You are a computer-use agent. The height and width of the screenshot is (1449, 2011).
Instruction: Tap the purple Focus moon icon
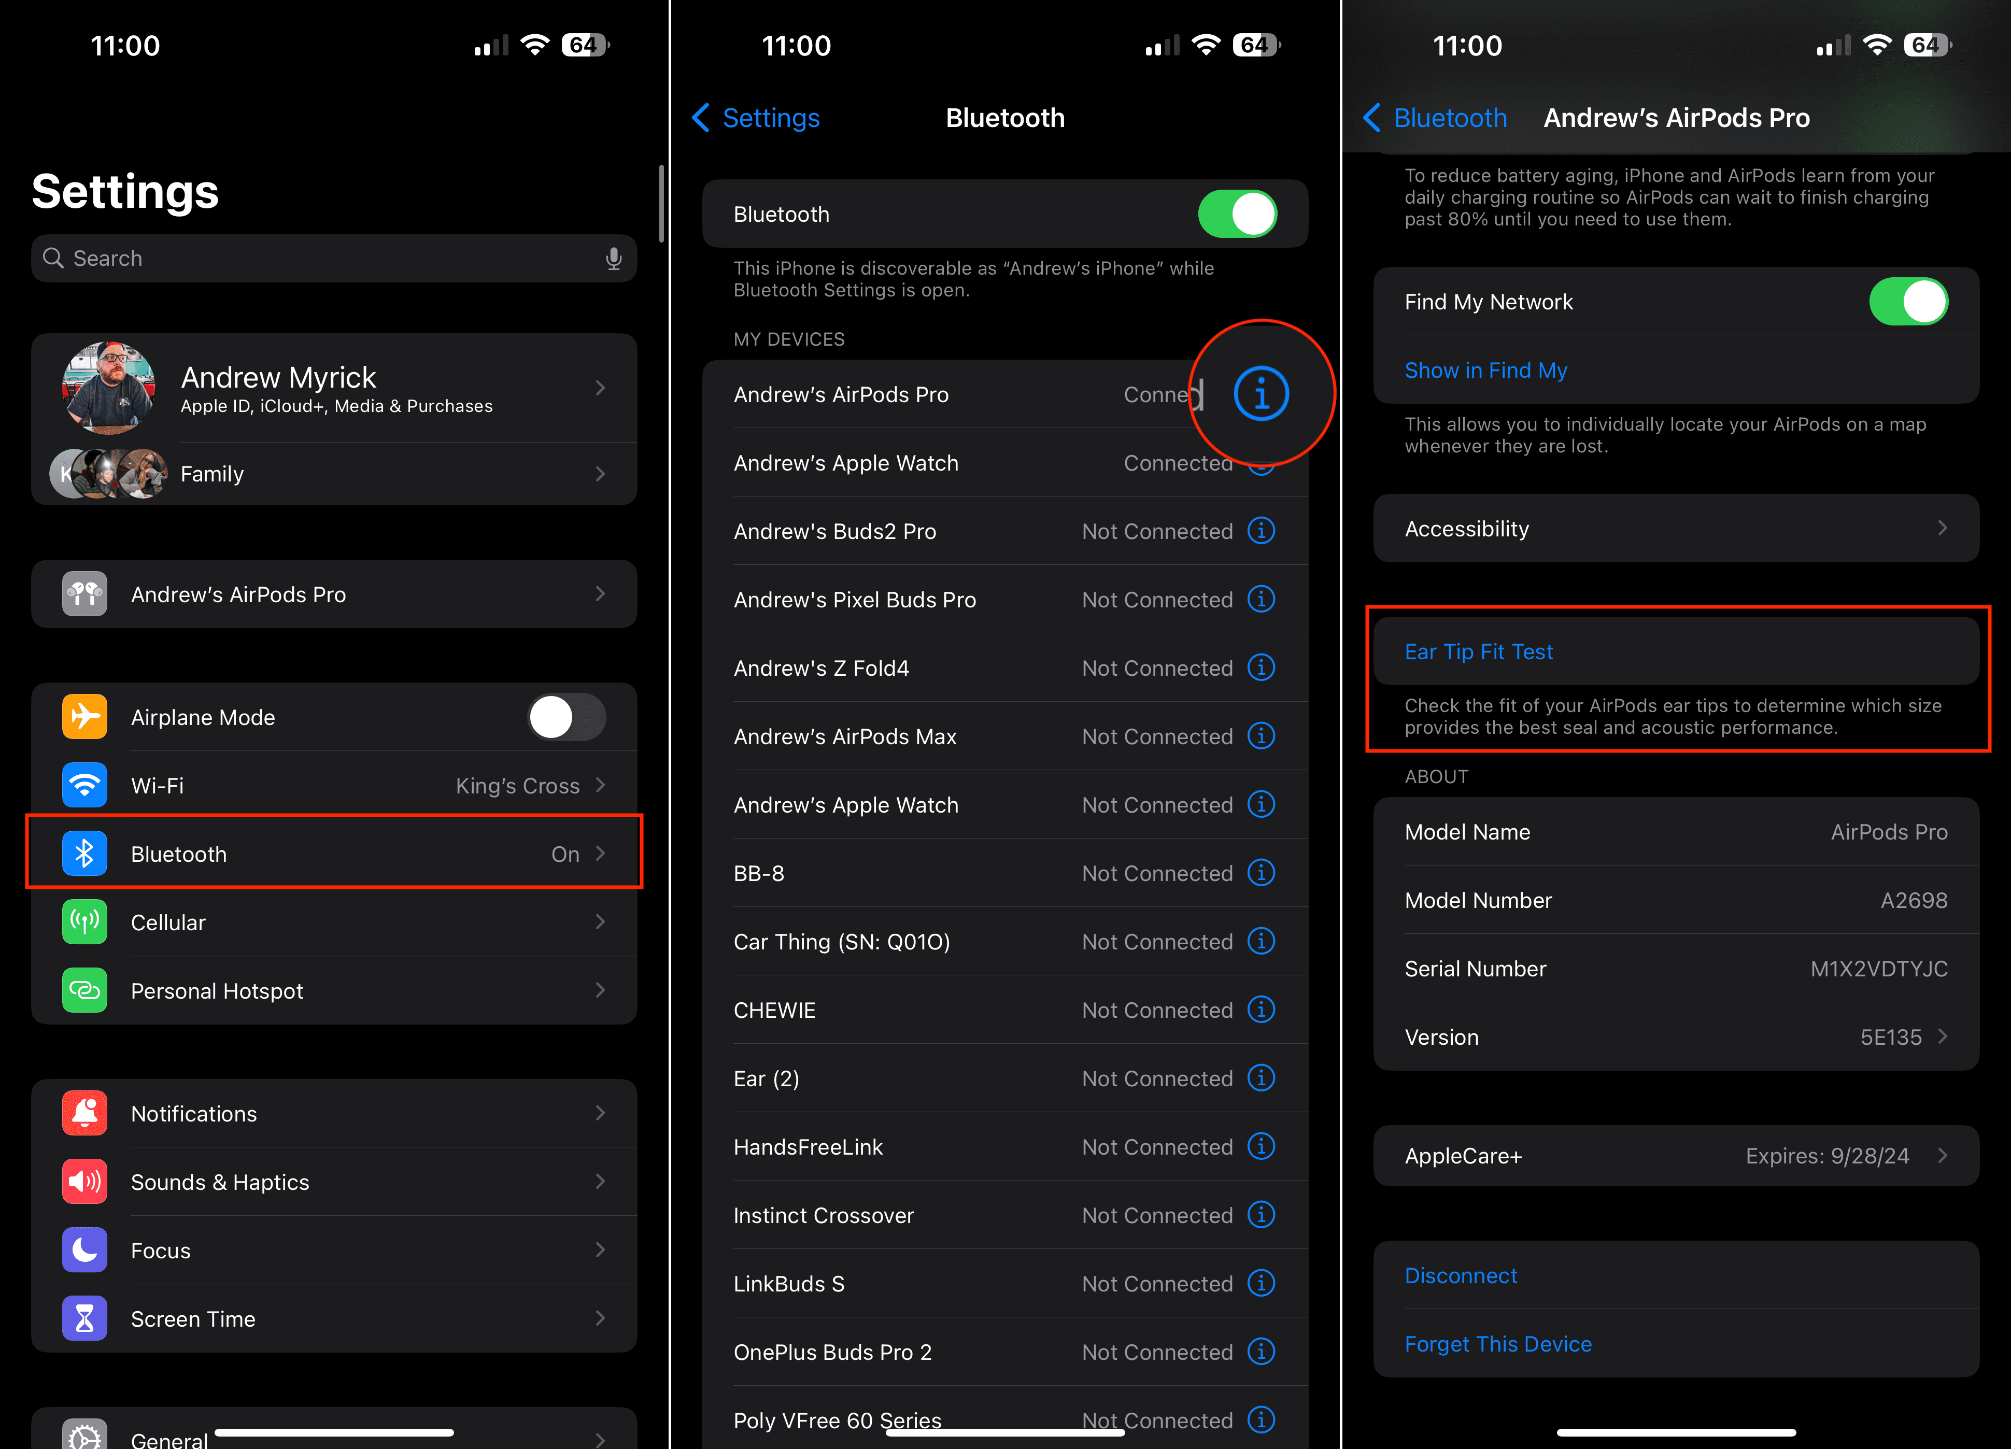pyautogui.click(x=84, y=1249)
